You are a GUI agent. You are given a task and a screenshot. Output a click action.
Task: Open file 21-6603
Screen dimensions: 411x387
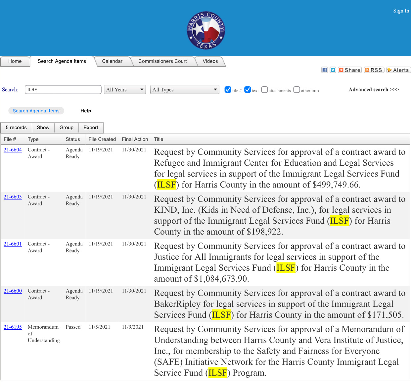(13, 197)
